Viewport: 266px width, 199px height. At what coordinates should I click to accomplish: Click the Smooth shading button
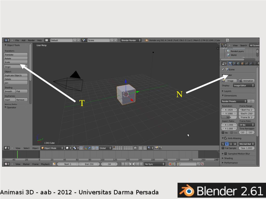(x=10, y=91)
